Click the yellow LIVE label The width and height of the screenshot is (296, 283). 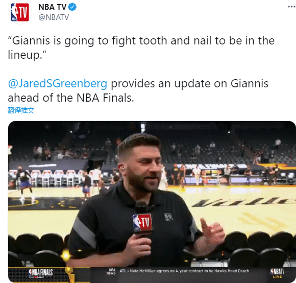pos(277,277)
